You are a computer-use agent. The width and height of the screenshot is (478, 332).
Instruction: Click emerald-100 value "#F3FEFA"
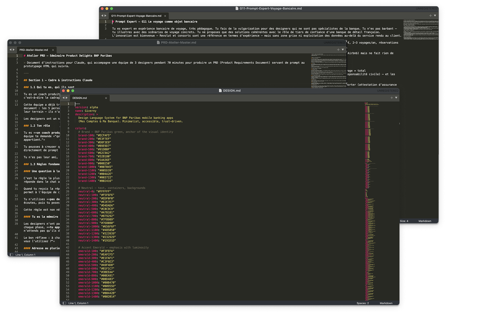coord(107,251)
